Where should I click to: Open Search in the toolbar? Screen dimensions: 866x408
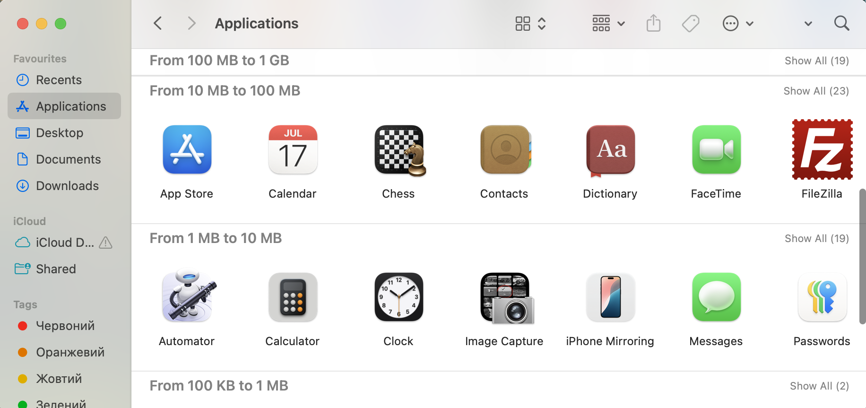[x=842, y=23]
